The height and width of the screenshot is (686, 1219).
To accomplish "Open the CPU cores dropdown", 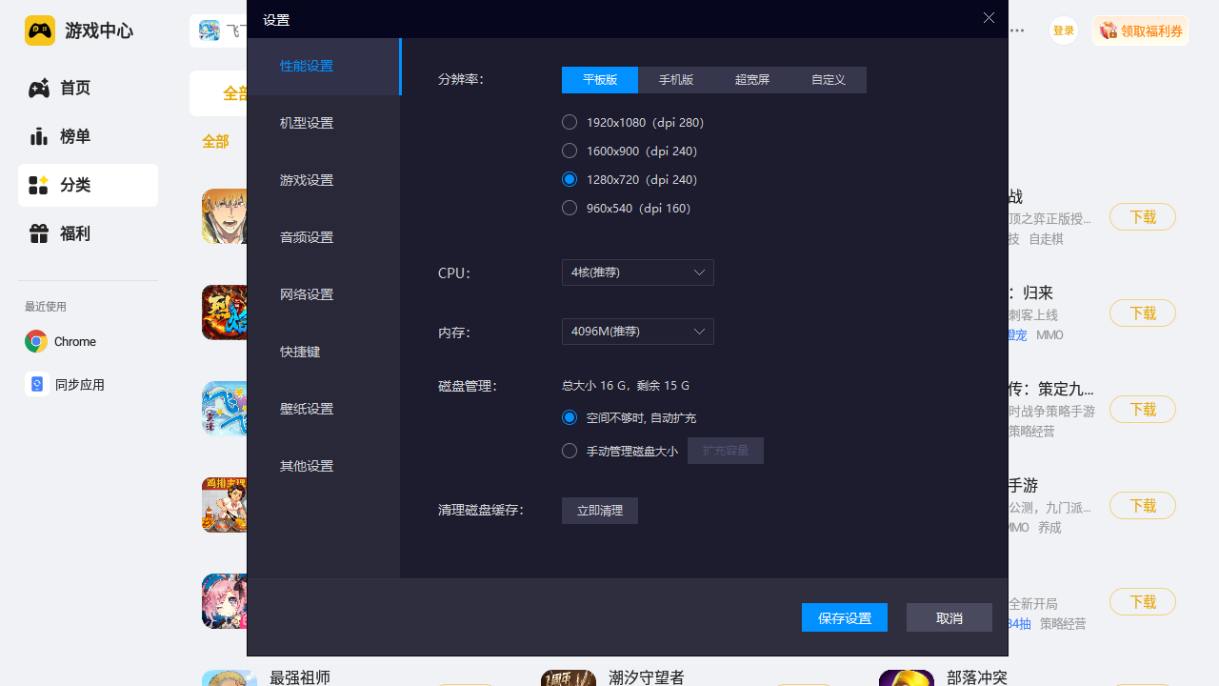I will pyautogui.click(x=637, y=272).
